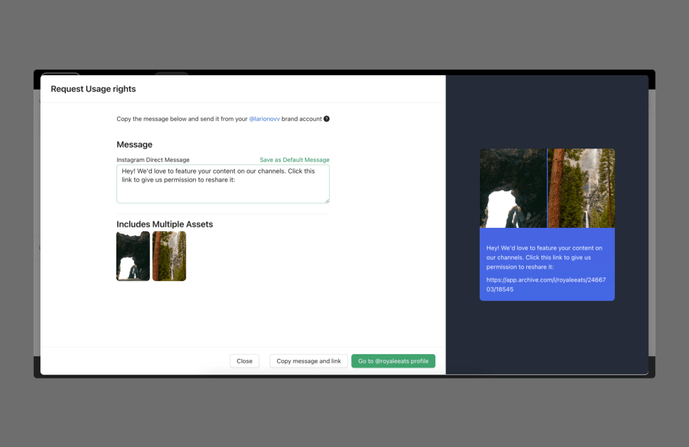Select the waterfall asset thumbnail

169,256
